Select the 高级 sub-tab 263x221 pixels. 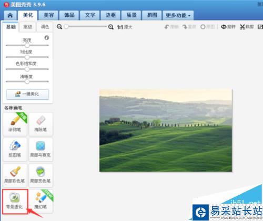click(27, 27)
